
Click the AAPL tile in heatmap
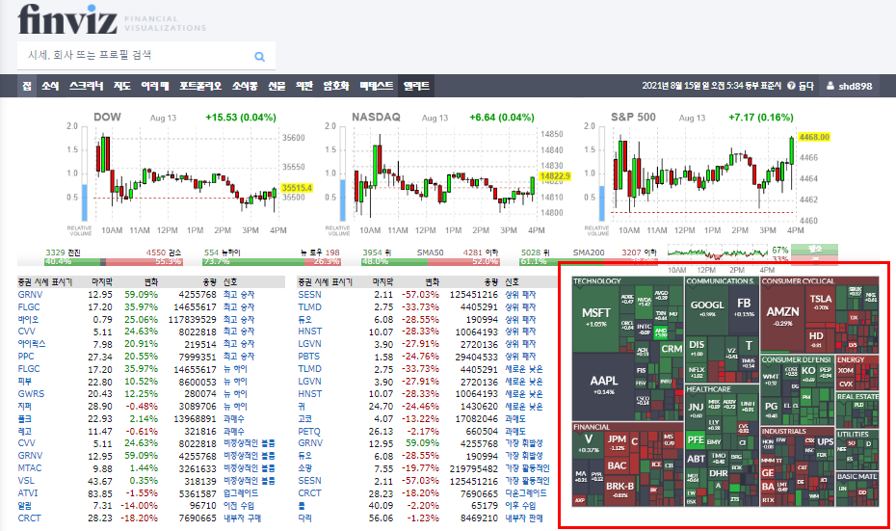[x=603, y=385]
